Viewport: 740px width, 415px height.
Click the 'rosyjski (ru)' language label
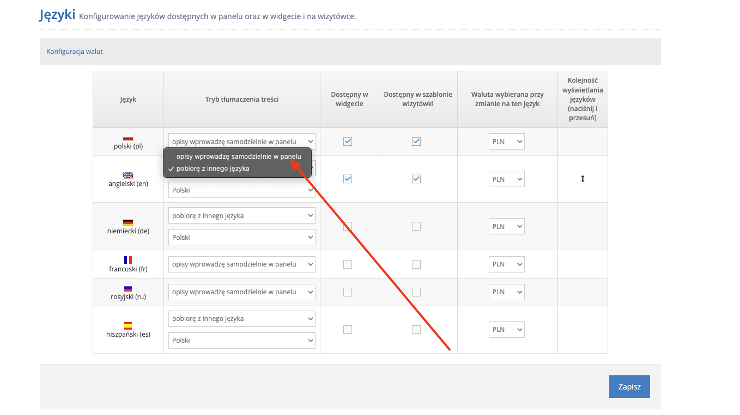tap(128, 297)
